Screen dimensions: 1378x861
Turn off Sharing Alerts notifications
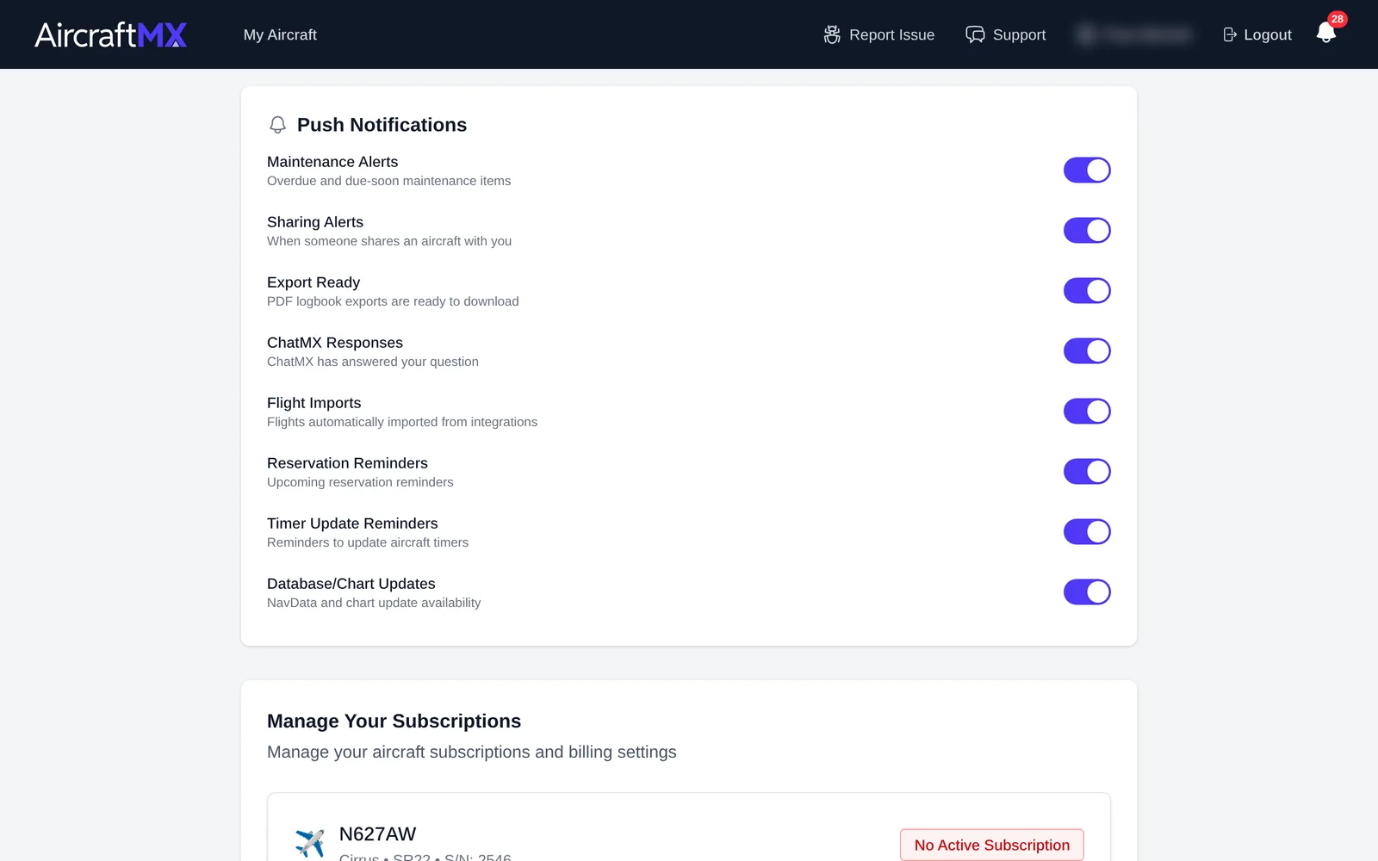click(1087, 231)
